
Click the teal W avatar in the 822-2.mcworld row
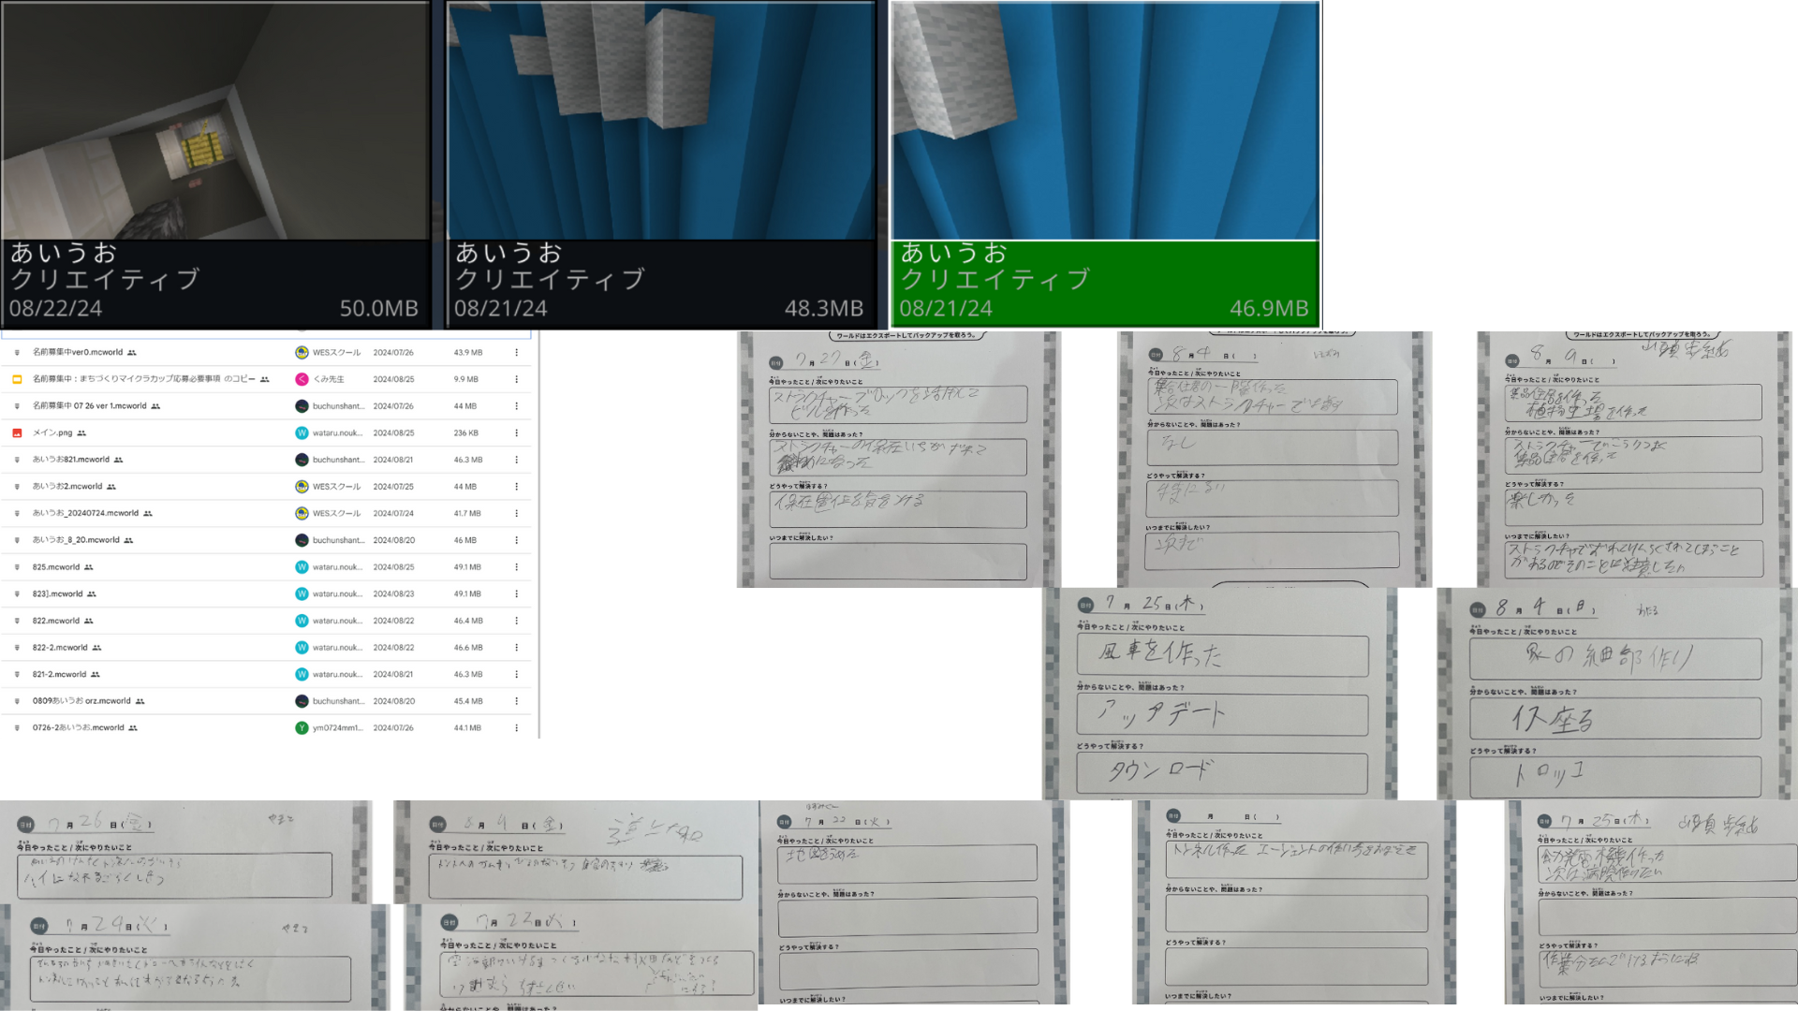pos(302,648)
